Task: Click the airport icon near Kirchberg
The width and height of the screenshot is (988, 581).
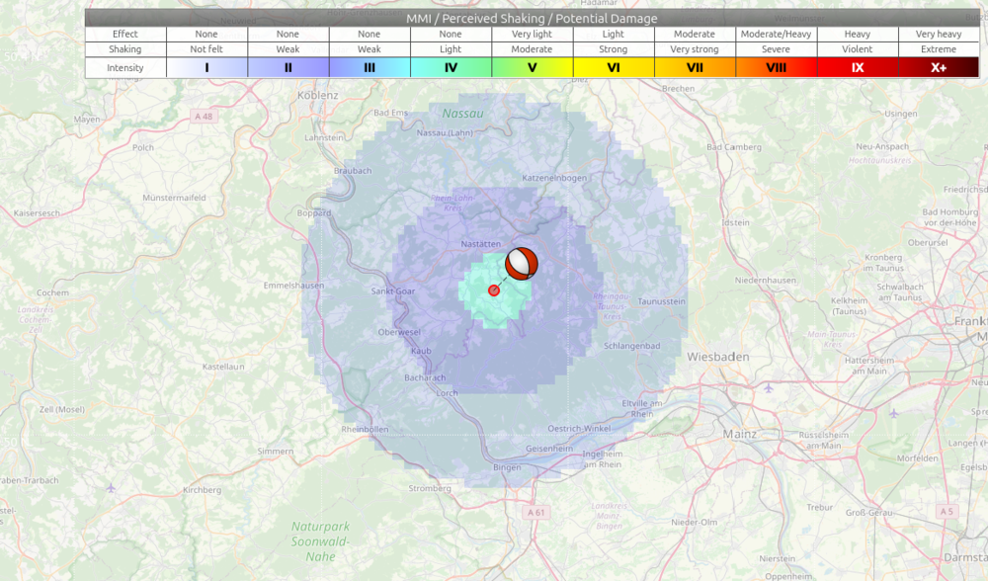Action: point(111,488)
